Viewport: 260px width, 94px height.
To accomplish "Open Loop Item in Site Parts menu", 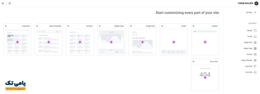I will point(249,66).
